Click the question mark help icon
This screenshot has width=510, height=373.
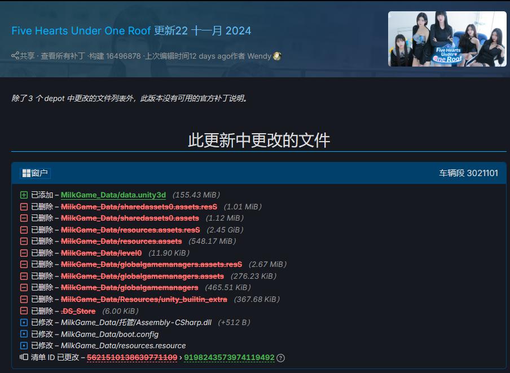click(x=280, y=358)
